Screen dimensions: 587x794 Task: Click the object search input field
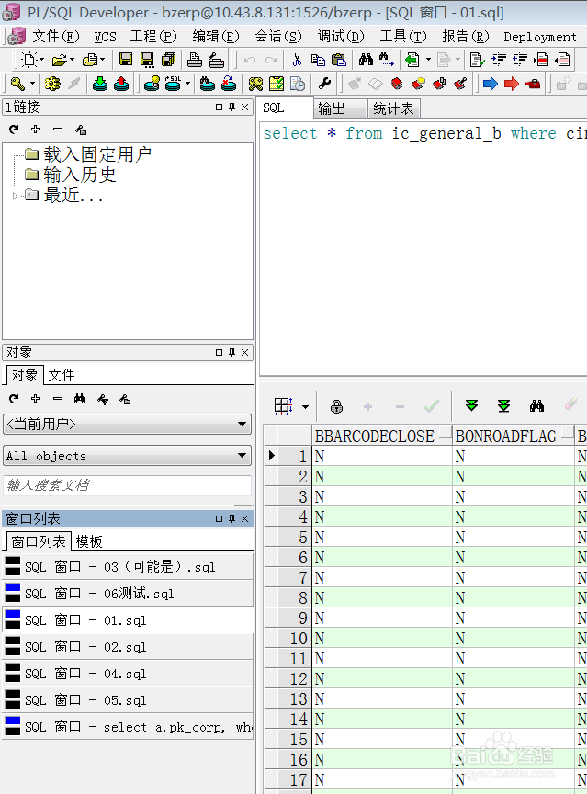(x=127, y=485)
